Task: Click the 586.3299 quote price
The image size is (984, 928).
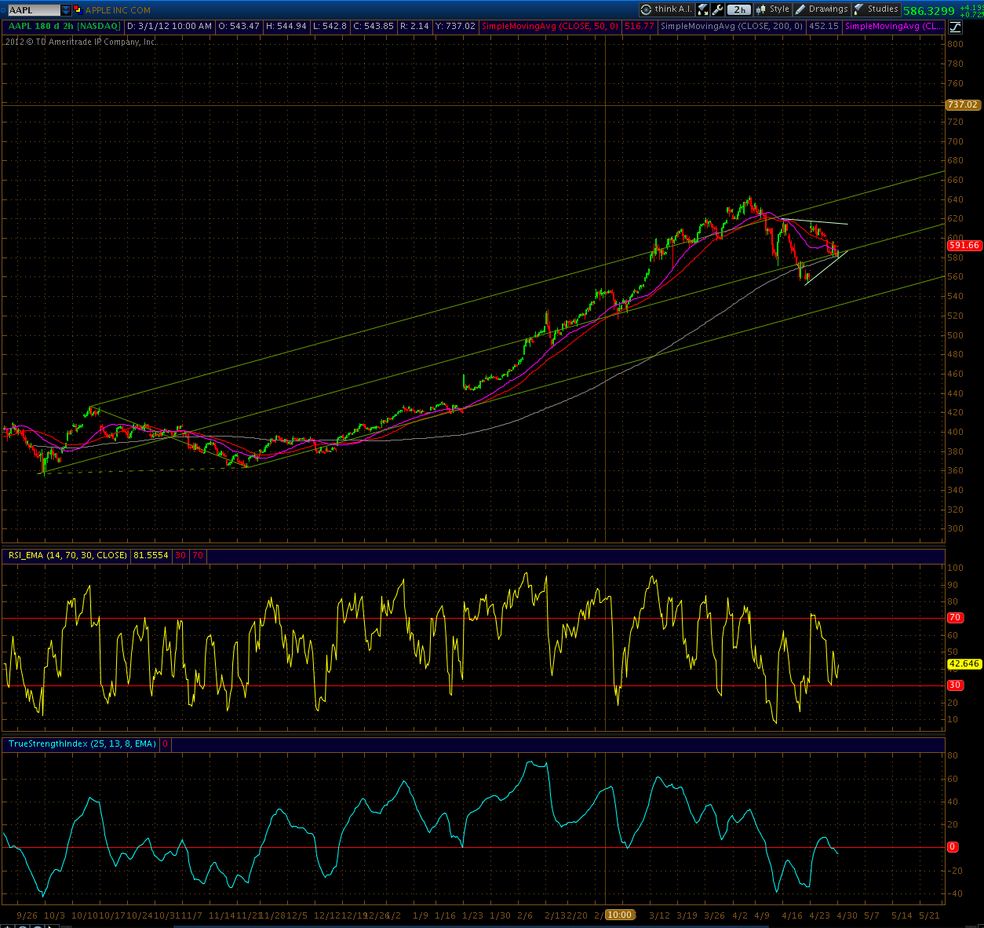Action: point(929,11)
